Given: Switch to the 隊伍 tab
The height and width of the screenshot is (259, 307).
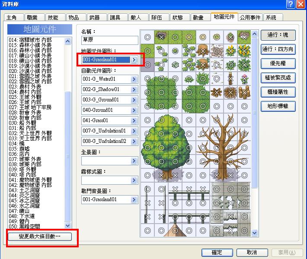Looking at the screenshot, I should point(159,17).
